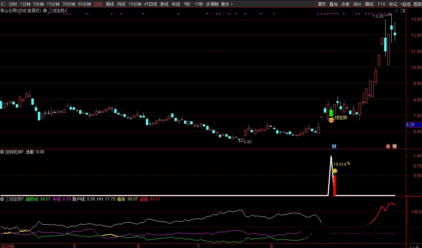
Task: Click the diamond icon near chart top-right
Action: click(x=397, y=11)
